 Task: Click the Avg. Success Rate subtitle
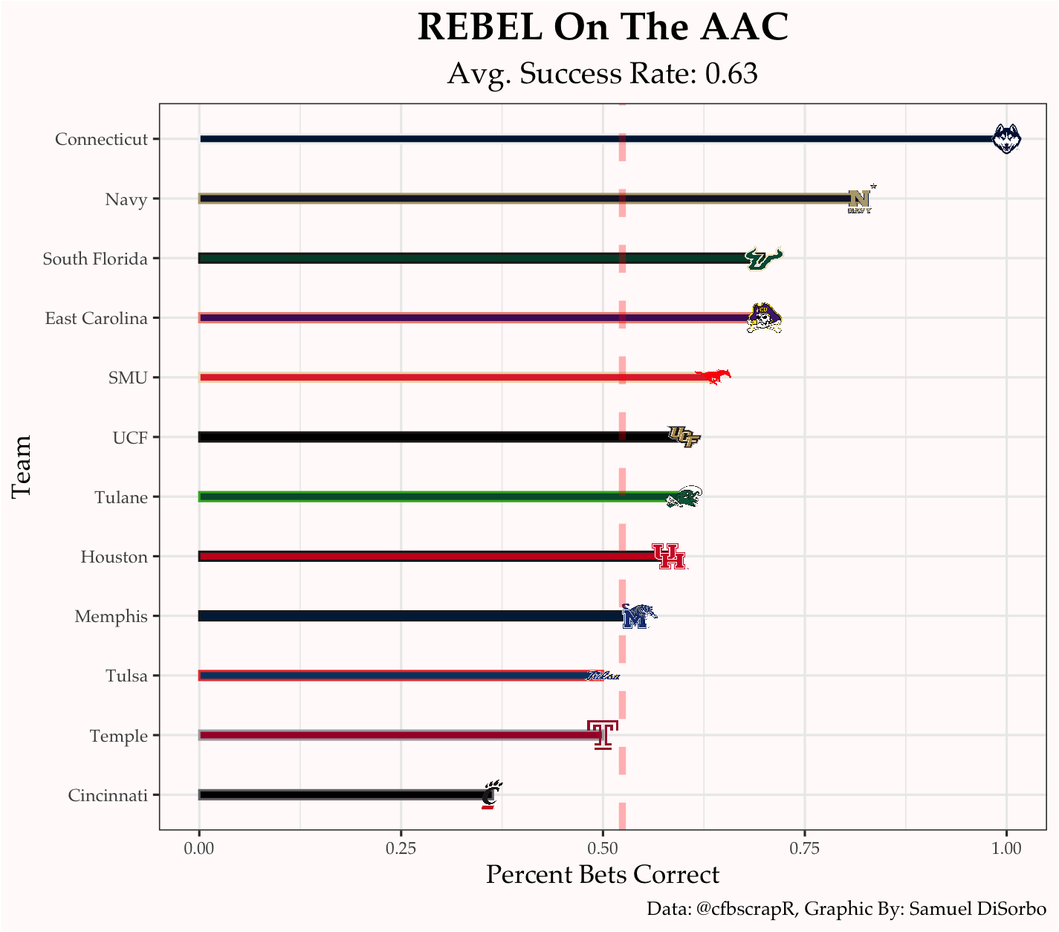point(603,74)
